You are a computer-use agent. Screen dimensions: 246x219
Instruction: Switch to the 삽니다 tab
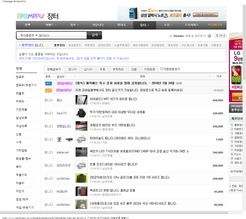tap(88, 69)
